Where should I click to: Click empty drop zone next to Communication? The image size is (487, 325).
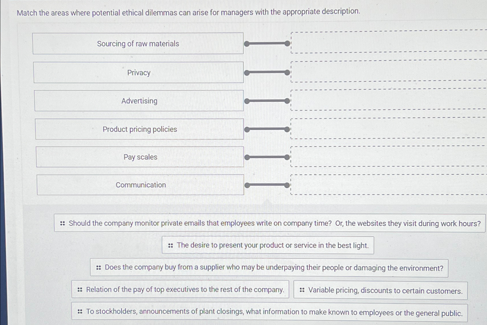(387, 185)
